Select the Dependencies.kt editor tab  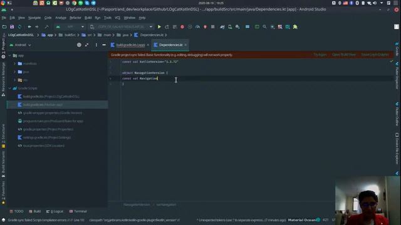click(x=170, y=45)
